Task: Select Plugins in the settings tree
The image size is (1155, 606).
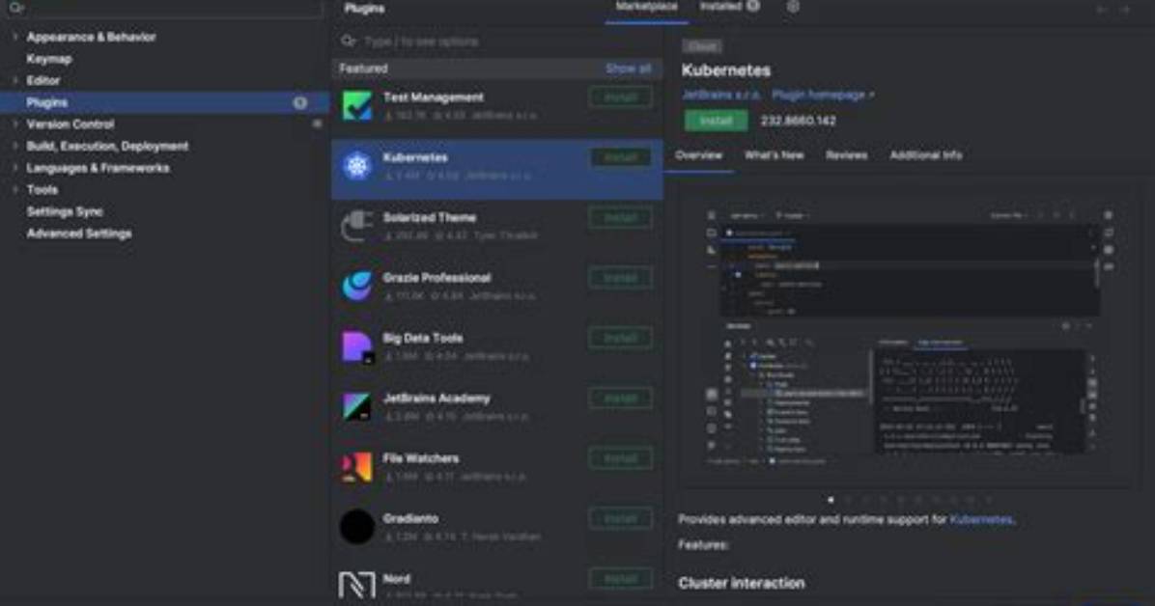Action: point(165,102)
